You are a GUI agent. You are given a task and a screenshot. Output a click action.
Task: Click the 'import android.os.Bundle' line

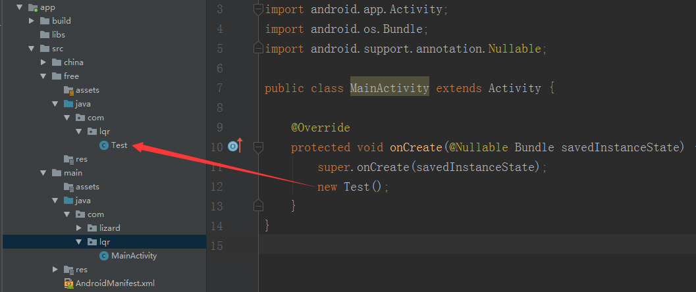[346, 29]
